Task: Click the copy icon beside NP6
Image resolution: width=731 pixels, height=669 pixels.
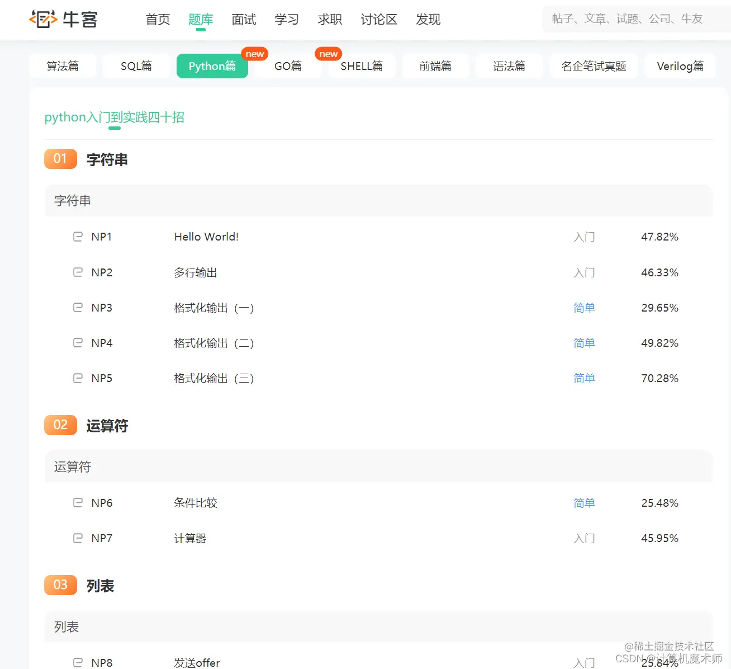Action: pos(77,502)
